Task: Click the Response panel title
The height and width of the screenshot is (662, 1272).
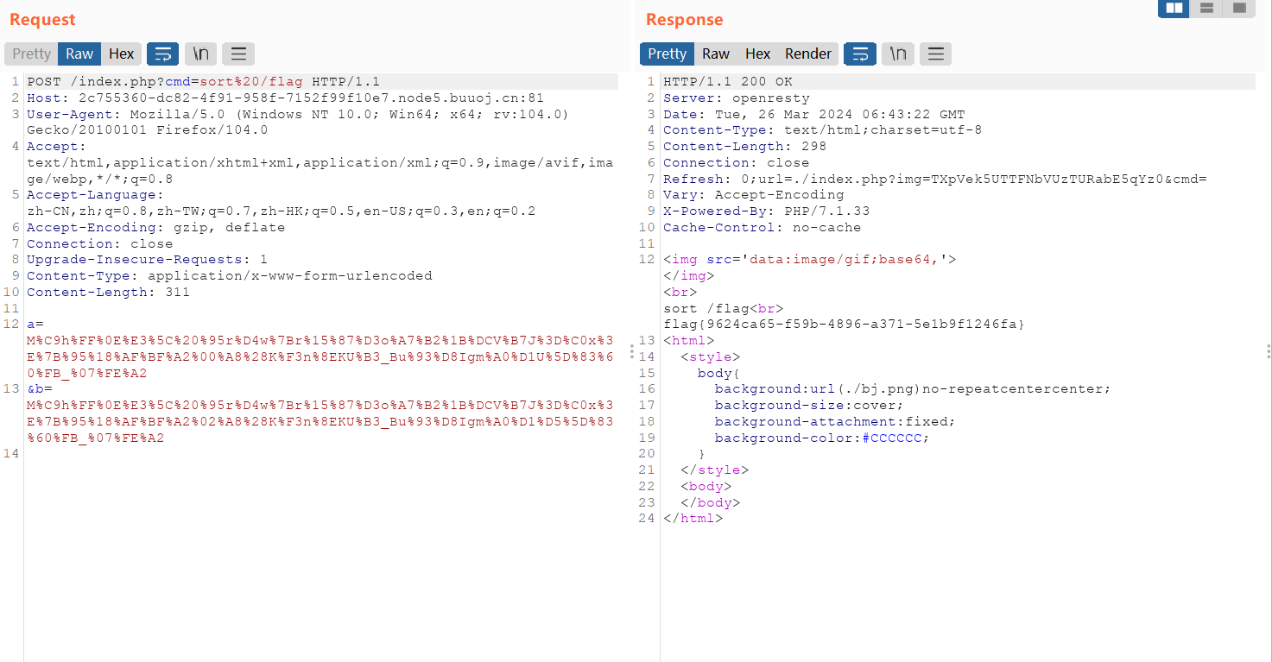Action: pyautogui.click(x=685, y=20)
